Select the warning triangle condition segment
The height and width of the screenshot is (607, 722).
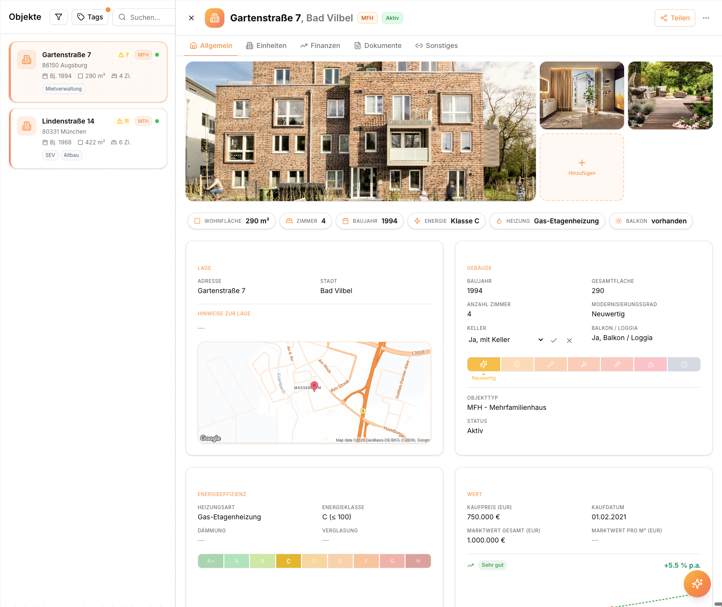pos(651,364)
